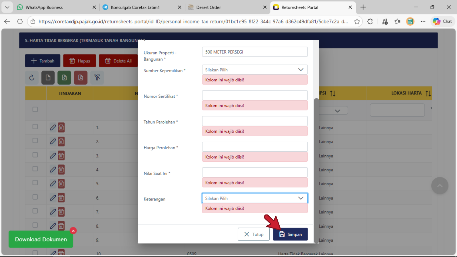
Task: Open the Sumber Kepemilikan dropdown
Action: click(x=254, y=70)
